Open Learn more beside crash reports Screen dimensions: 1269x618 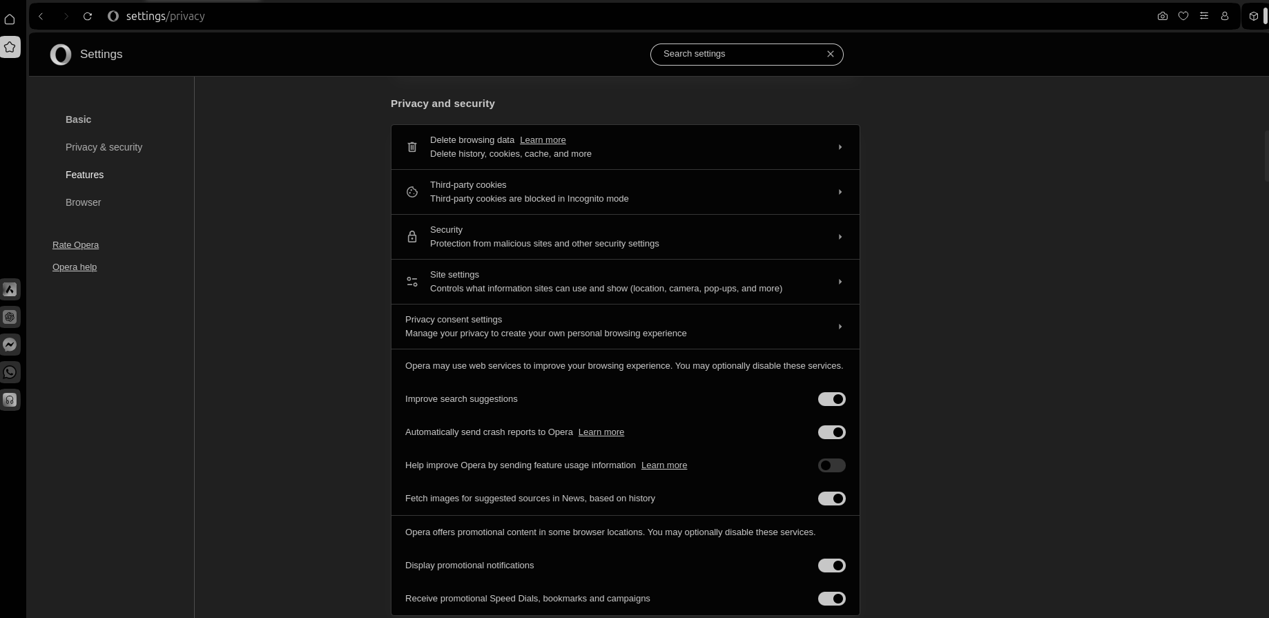[x=601, y=432]
